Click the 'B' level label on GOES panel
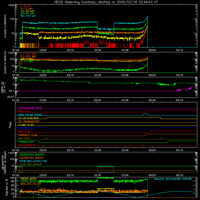This screenshot has width=200, height=200. [13, 78]
